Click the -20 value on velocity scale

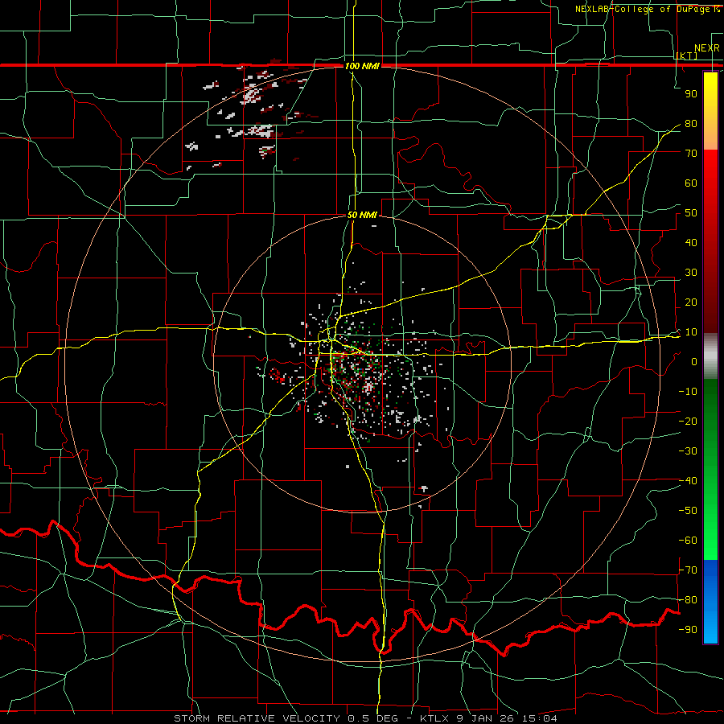tap(688, 422)
